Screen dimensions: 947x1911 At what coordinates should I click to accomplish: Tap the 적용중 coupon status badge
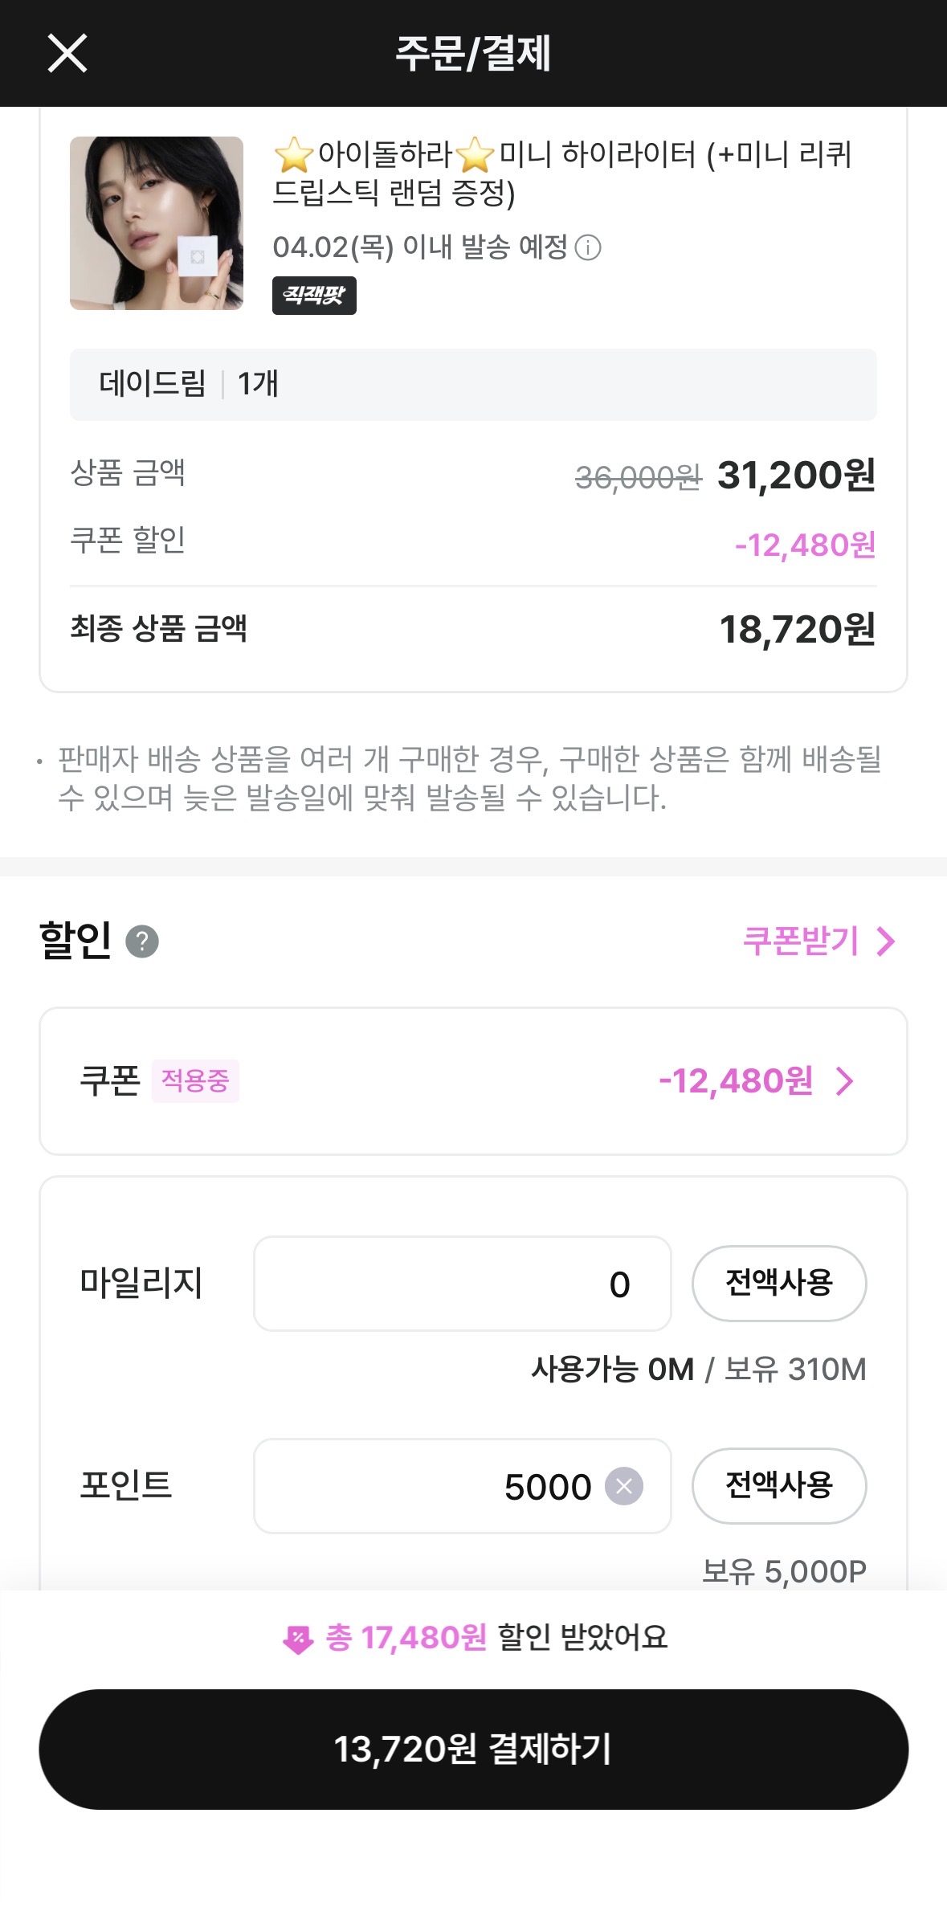point(195,1081)
